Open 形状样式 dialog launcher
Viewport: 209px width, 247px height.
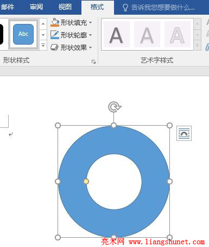pyautogui.click(x=93, y=62)
